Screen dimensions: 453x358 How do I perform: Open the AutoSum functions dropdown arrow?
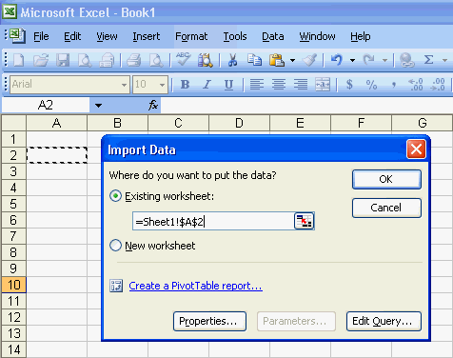(x=444, y=60)
